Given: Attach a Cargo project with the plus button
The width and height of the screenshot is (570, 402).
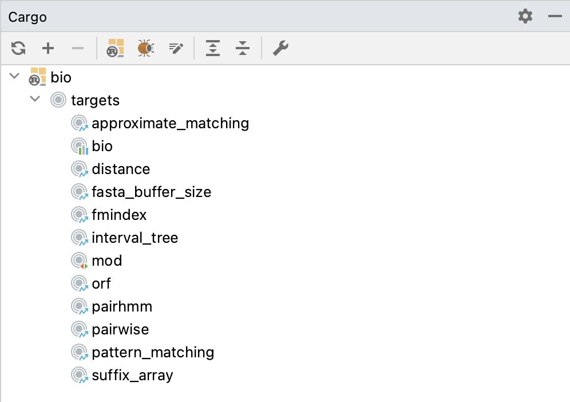Looking at the screenshot, I should (x=48, y=48).
